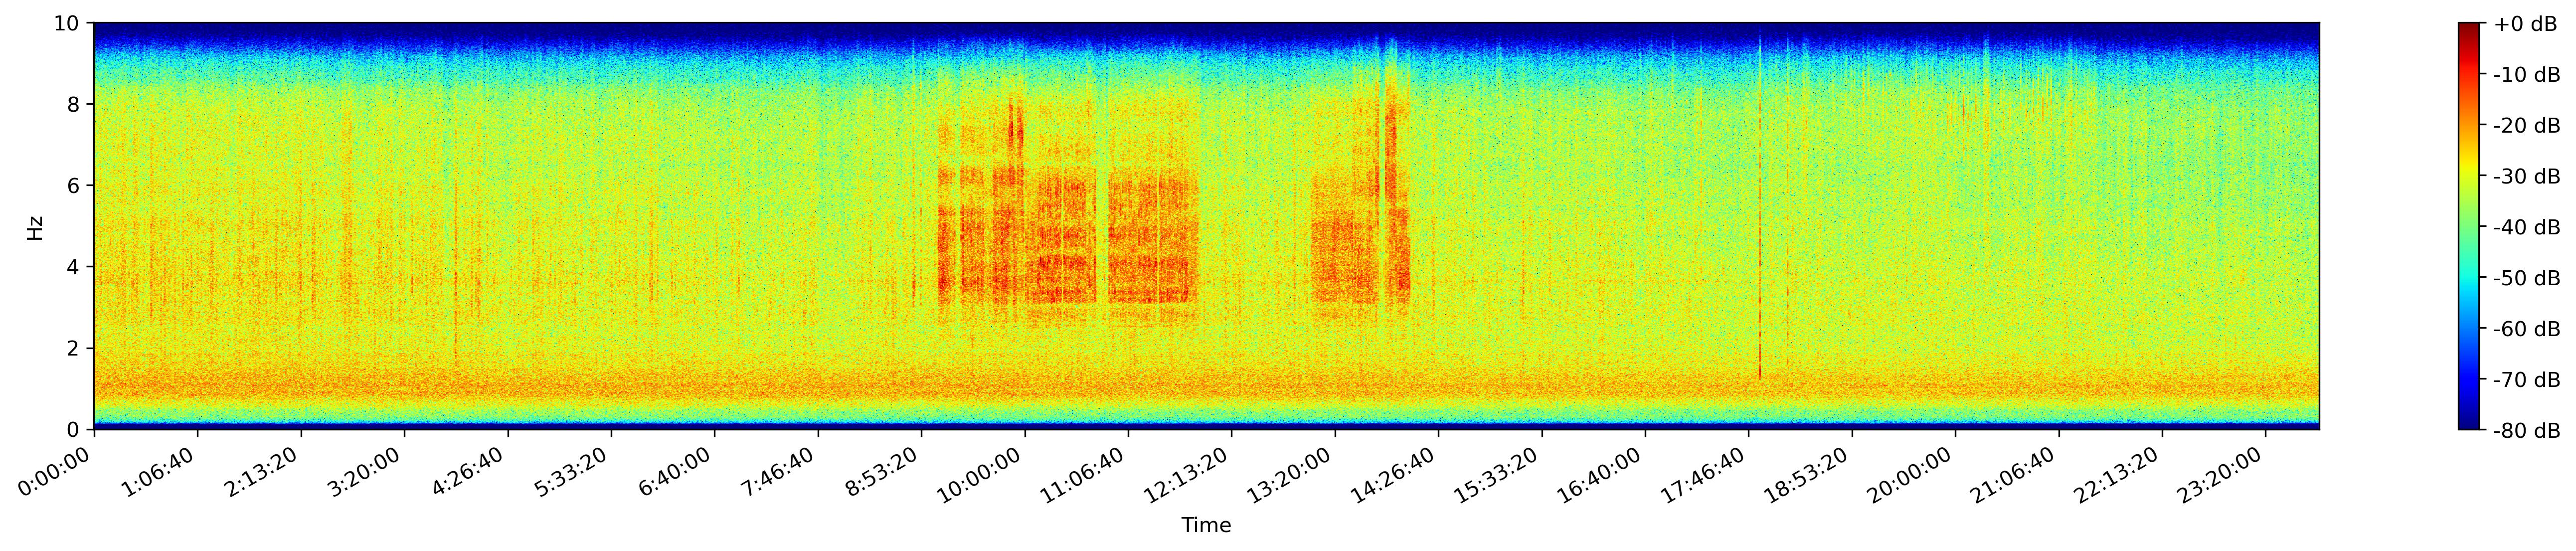Click the -60 dB colorbar label

tap(2527, 329)
